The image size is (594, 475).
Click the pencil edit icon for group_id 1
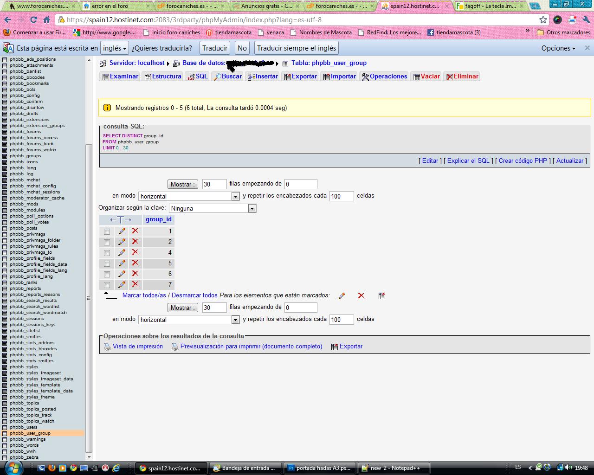coord(122,231)
